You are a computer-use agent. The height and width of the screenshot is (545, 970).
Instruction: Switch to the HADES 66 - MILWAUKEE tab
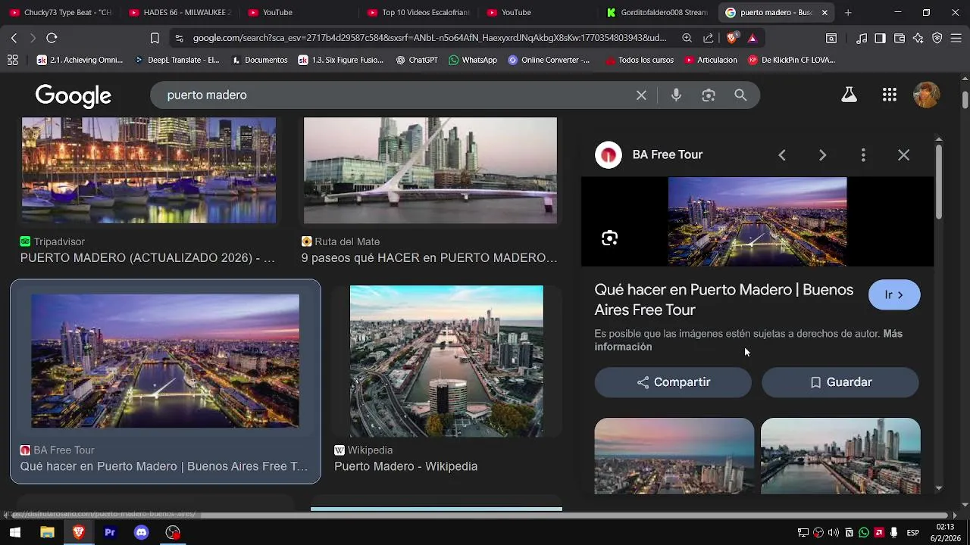180,12
